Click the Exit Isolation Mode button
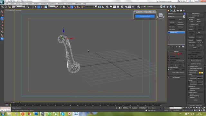This screenshot has width=206, height=116. point(145,16)
